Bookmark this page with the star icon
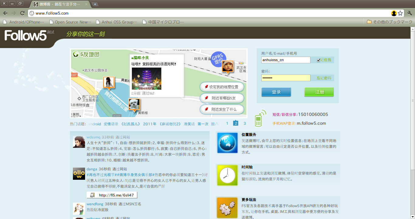 tap(400, 13)
